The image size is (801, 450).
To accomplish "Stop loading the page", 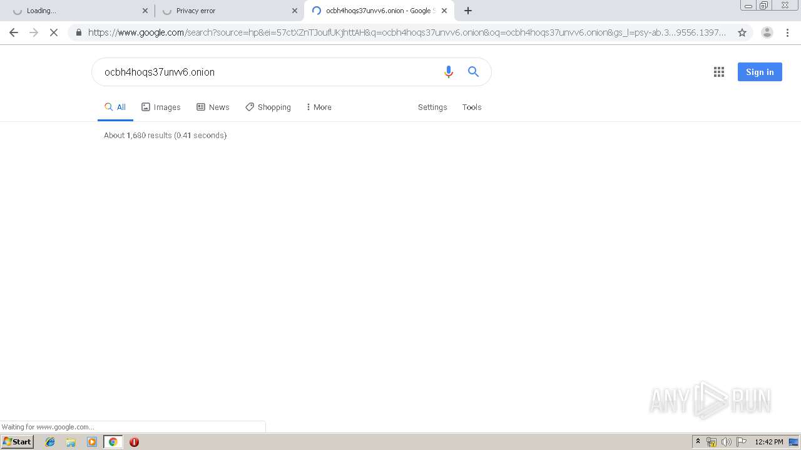I will pos(54,32).
